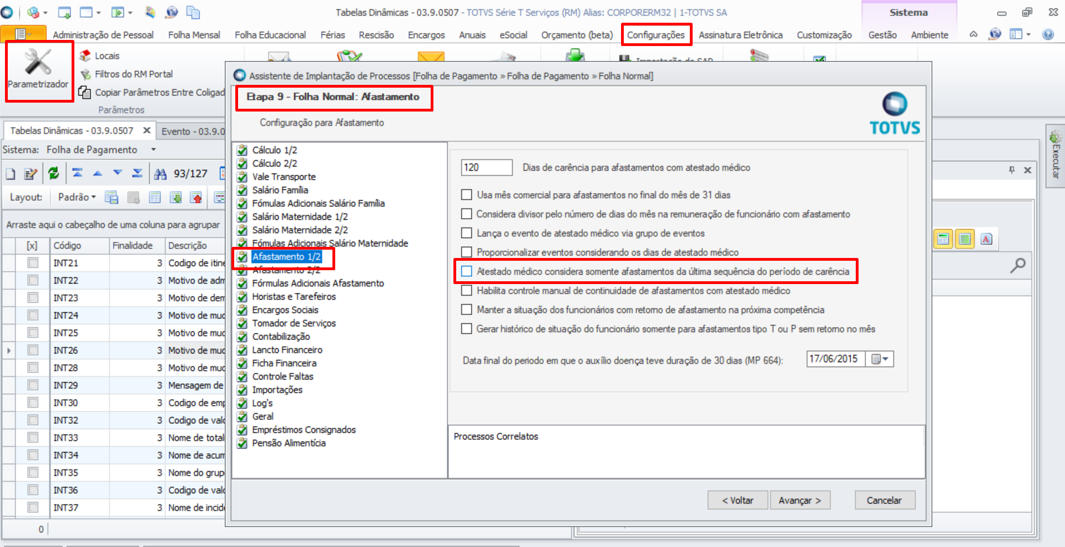Import layout with the green down arrow icon

coord(176,197)
